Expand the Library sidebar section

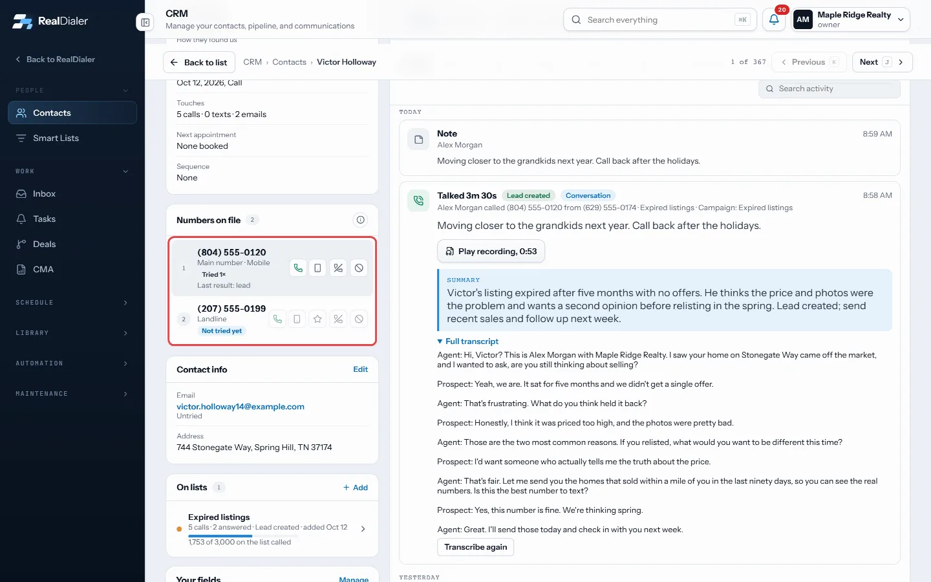click(x=72, y=333)
